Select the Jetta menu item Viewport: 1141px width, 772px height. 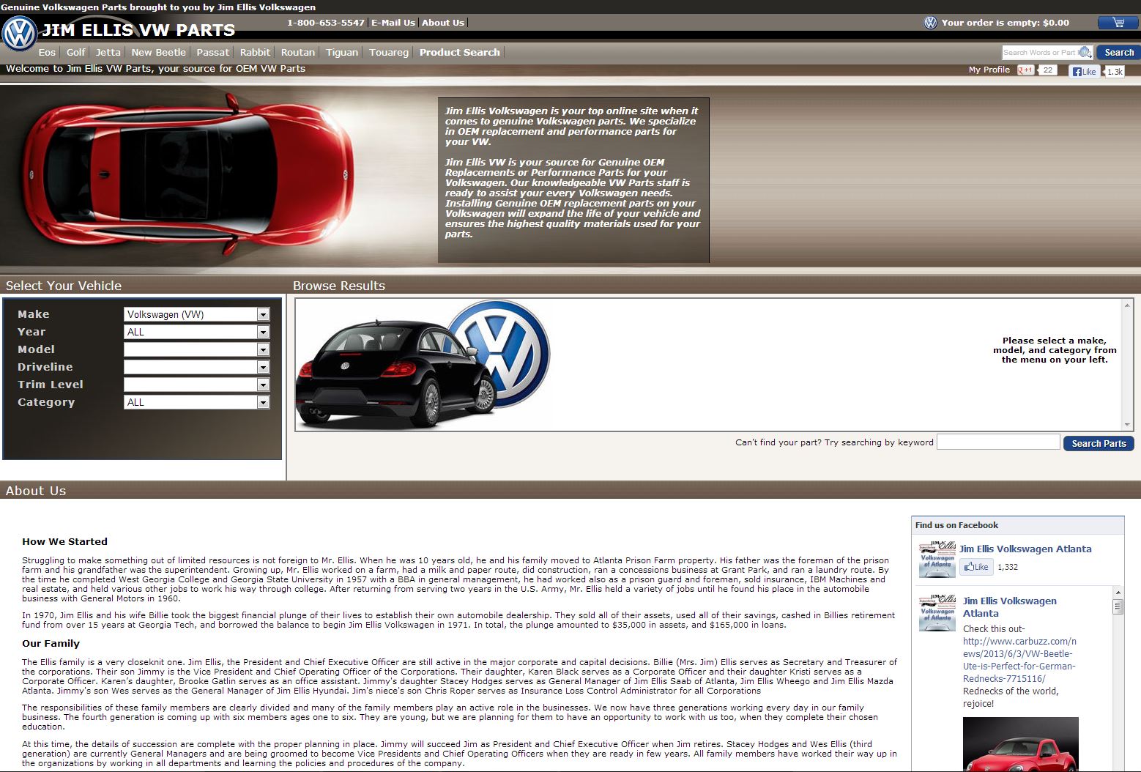[x=108, y=52]
